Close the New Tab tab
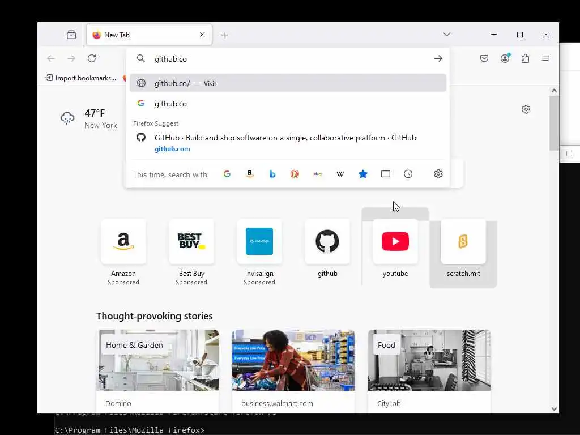Screen dimensions: 580x435 pyautogui.click(x=202, y=35)
